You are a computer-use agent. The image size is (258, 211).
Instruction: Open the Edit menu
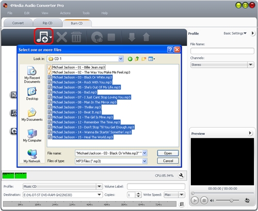(x=27, y=13)
